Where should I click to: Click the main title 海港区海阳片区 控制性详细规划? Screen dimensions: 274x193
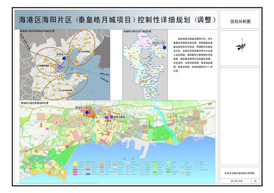coord(117,20)
